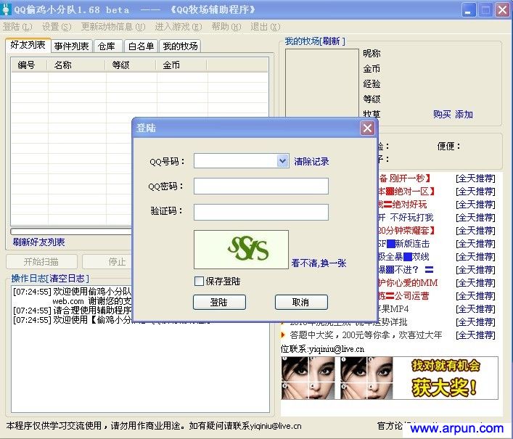Switch to the 好友列表 tab

click(28, 45)
